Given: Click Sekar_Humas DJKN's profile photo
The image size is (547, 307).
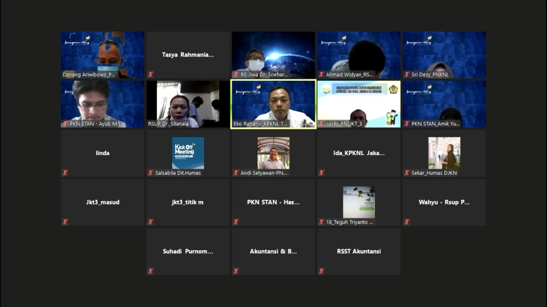Looking at the screenshot, I should tap(444, 153).
